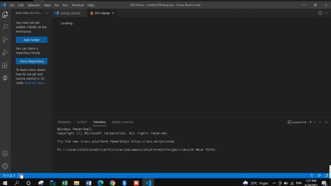Open the Run and Debug view

tap(5, 52)
